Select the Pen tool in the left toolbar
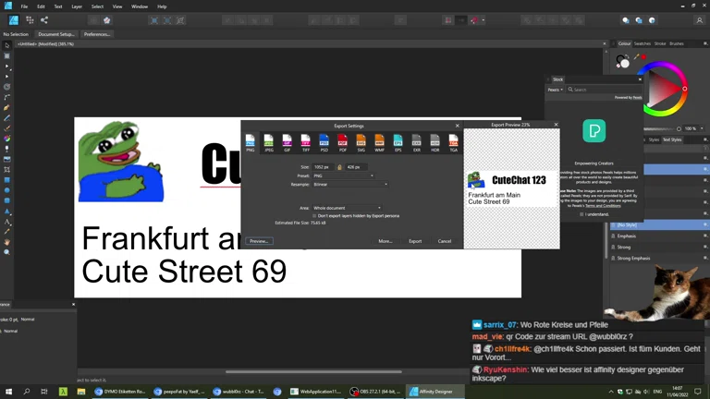 click(6, 108)
